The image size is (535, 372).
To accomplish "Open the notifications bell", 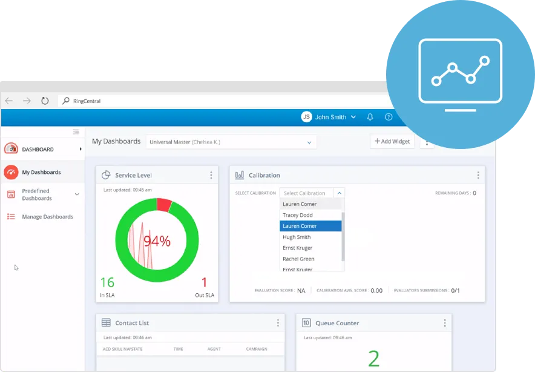I will tap(370, 117).
